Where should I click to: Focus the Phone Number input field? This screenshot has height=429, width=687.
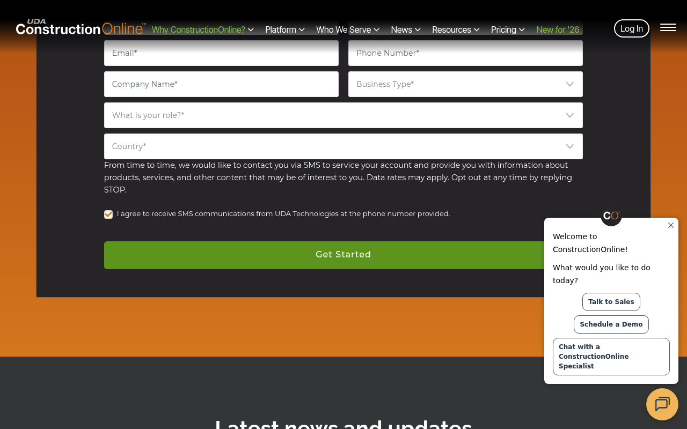(465, 53)
